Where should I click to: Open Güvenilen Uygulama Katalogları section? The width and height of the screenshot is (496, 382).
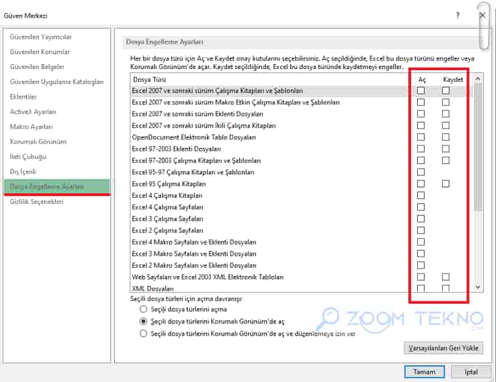pos(57,81)
